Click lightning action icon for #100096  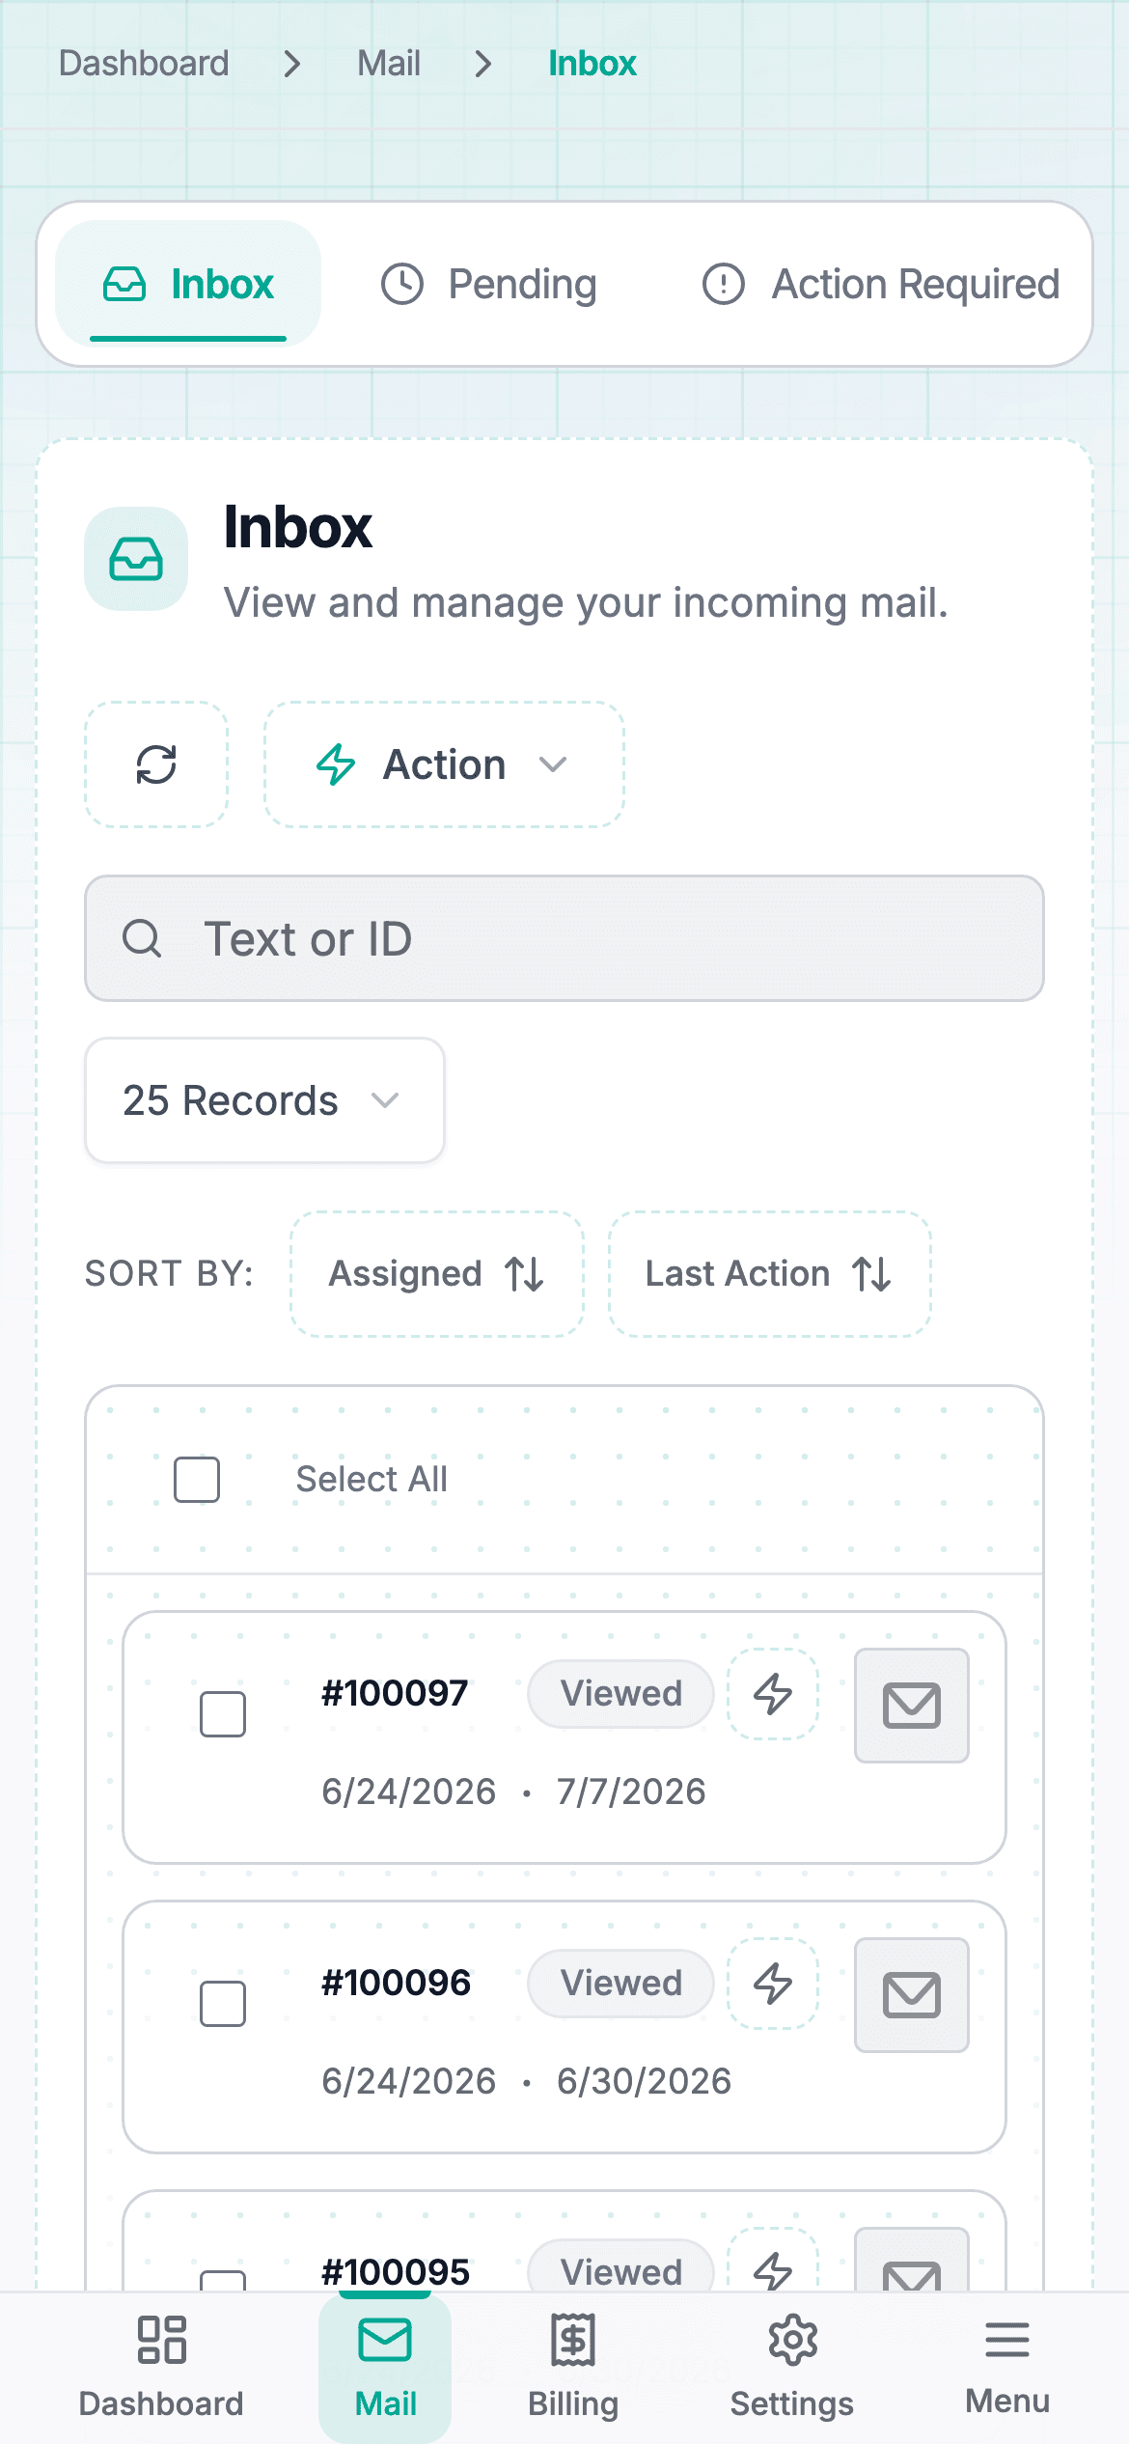(773, 1984)
